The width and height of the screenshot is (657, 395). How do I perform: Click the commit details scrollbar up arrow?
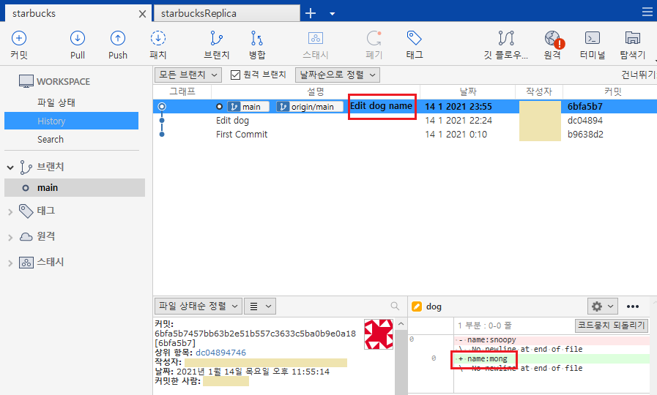(x=401, y=324)
